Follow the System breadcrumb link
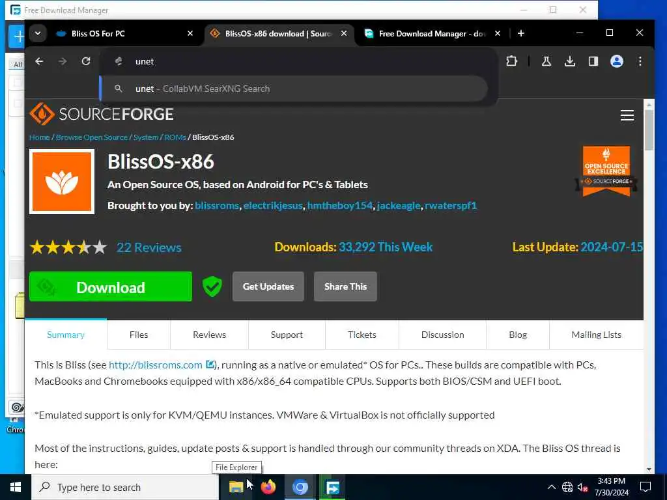This screenshot has height=500, width=667. (146, 137)
